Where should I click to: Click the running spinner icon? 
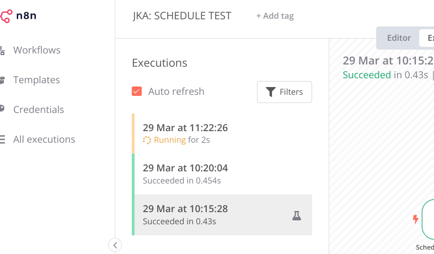click(x=147, y=140)
